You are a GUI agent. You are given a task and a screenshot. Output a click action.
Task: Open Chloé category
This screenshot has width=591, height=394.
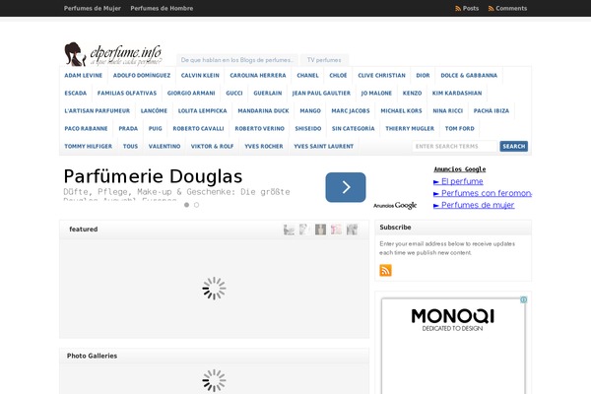338,76
